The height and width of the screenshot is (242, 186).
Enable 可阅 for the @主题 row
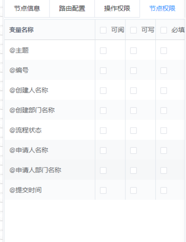pyautogui.click(x=103, y=51)
